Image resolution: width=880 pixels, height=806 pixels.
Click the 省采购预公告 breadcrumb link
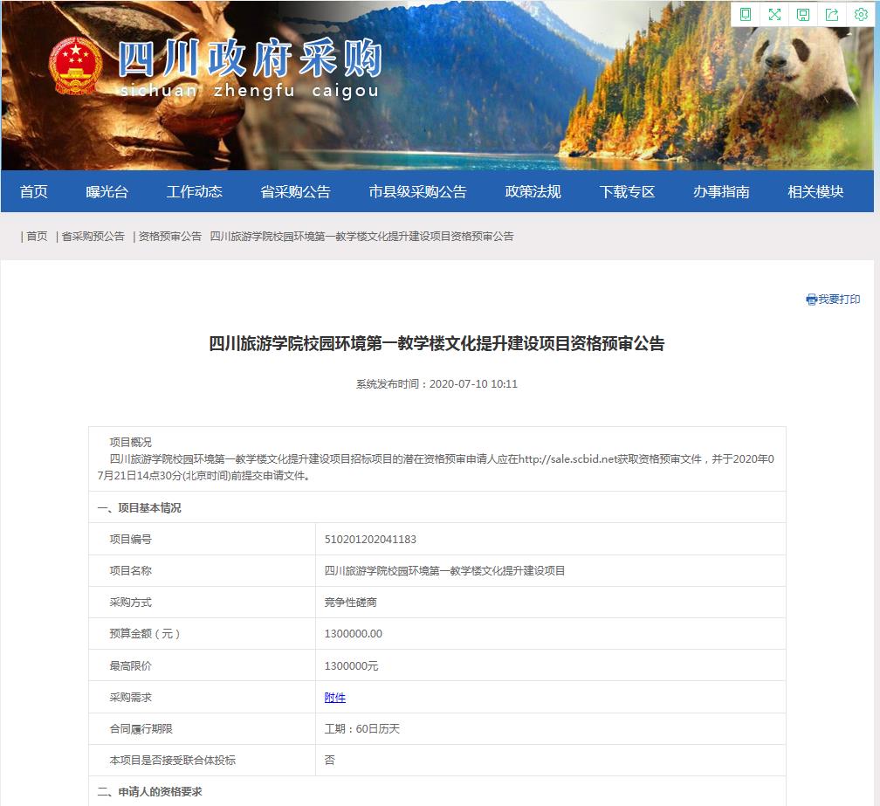pos(93,237)
